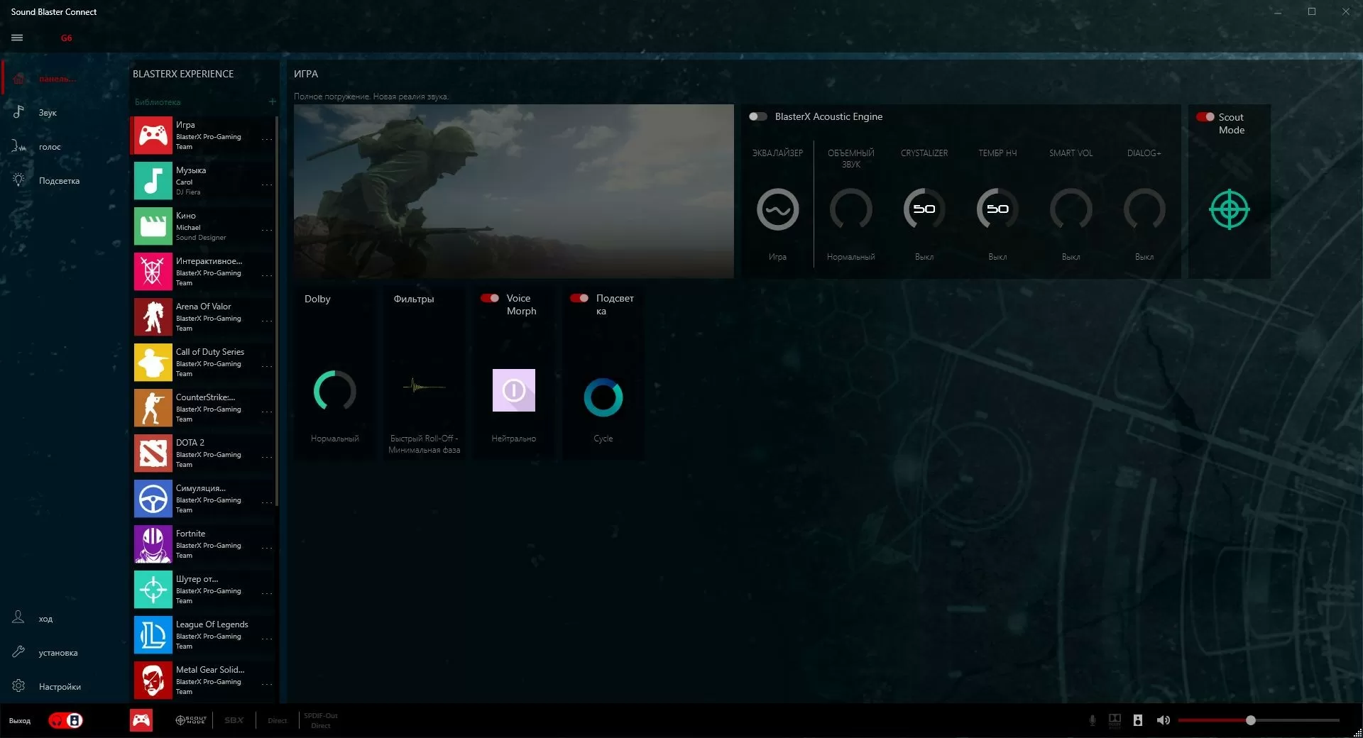Click the Scout Mode crosshair icon
This screenshot has width=1363, height=738.
click(1229, 209)
